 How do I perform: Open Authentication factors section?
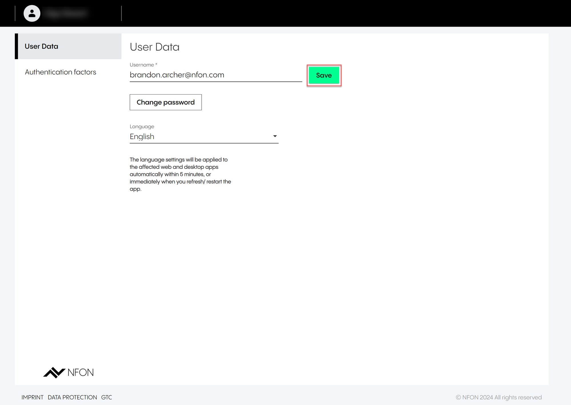click(x=61, y=72)
